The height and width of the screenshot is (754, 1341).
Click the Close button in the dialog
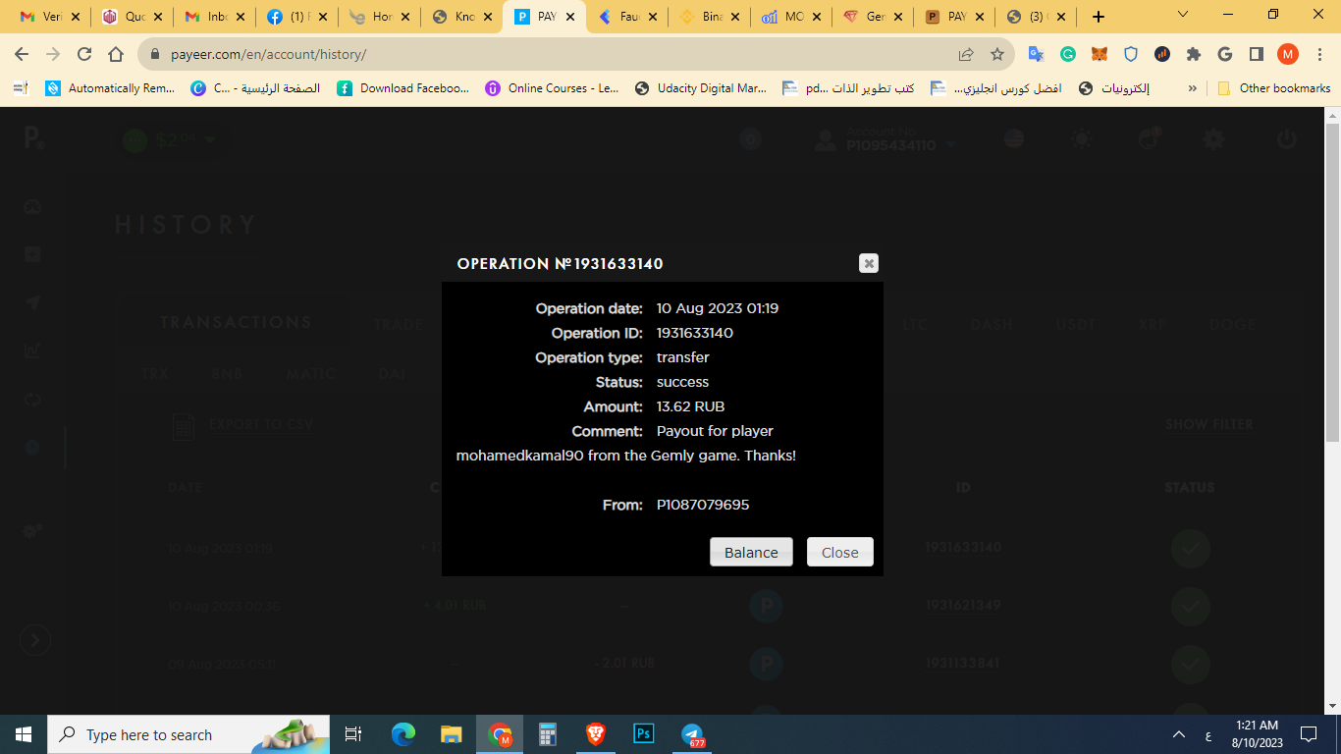[839, 552]
